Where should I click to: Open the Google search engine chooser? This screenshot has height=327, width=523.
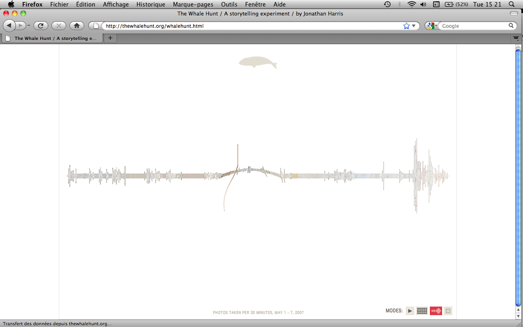pyautogui.click(x=432, y=26)
